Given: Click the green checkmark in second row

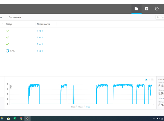Looking at the screenshot, I should point(7,37).
